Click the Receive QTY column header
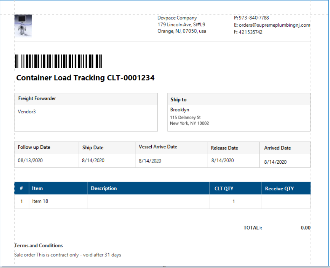The width and height of the screenshot is (330, 268). coord(279,189)
